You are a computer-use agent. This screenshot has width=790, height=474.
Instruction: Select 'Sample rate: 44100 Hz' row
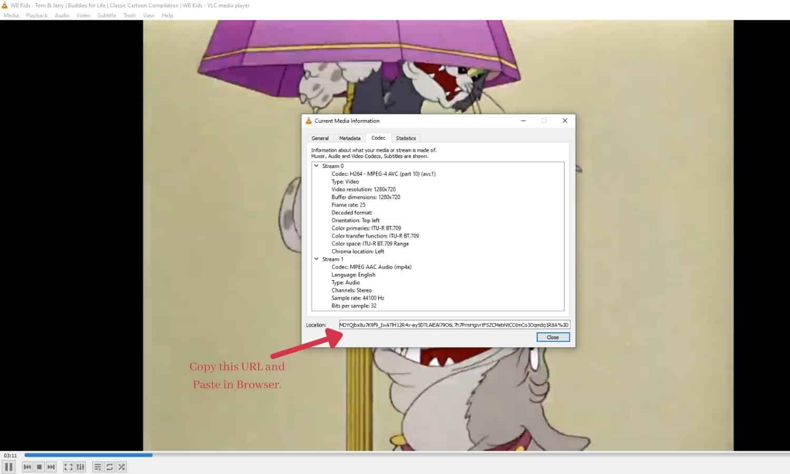click(x=358, y=298)
